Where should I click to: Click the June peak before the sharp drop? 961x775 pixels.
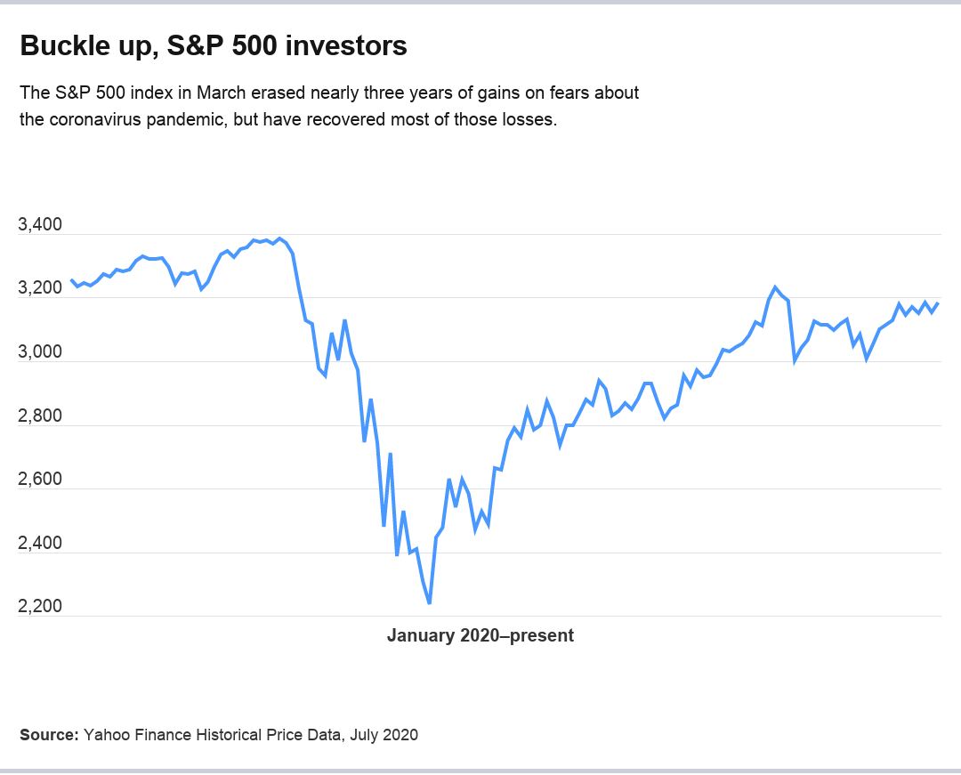775,287
